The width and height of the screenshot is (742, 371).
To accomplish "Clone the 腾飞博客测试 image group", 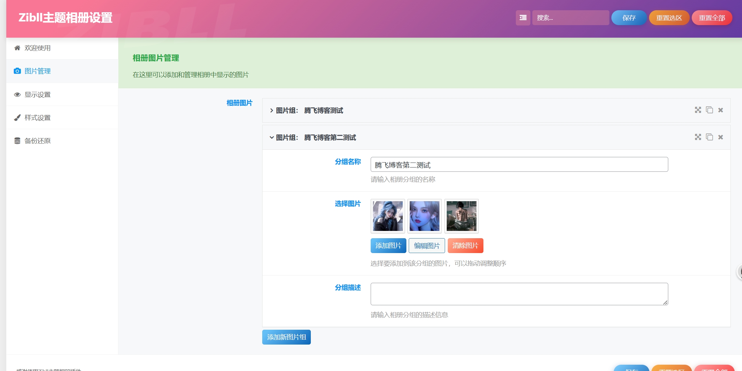I will [x=709, y=110].
